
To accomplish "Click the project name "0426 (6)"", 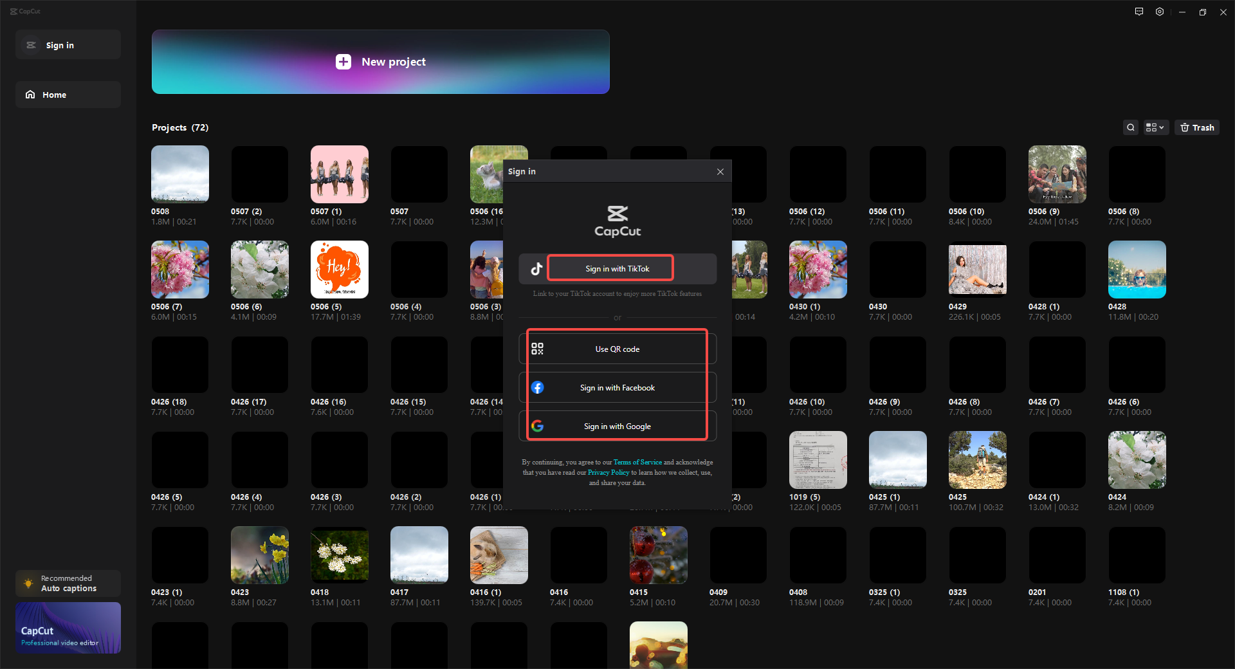I will click(x=1124, y=401).
